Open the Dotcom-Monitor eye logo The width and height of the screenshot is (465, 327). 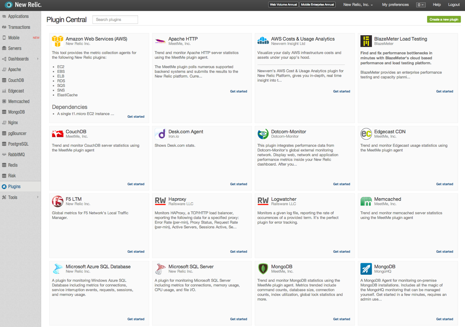[263, 134]
